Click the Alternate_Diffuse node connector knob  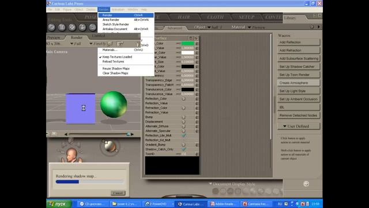click(183, 127)
